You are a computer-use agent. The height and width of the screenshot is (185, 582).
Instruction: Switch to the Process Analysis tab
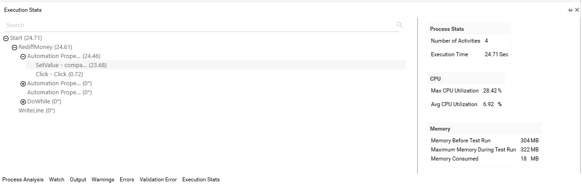(23, 180)
